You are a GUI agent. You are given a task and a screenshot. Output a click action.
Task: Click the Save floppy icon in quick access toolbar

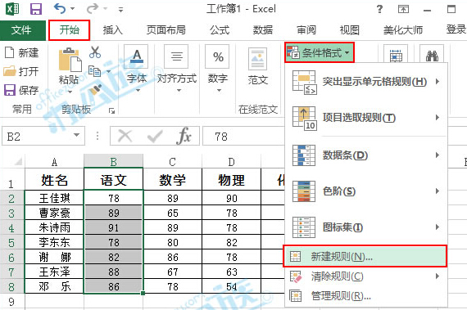[36, 9]
